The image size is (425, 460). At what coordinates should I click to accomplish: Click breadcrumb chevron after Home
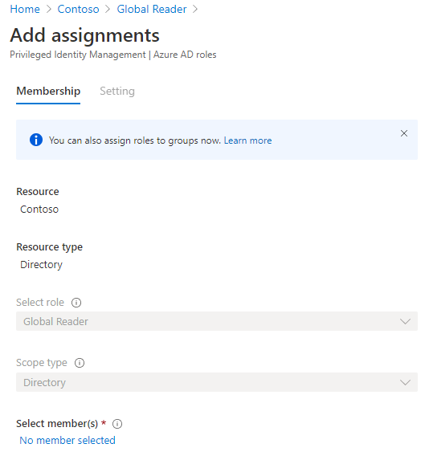coord(49,9)
